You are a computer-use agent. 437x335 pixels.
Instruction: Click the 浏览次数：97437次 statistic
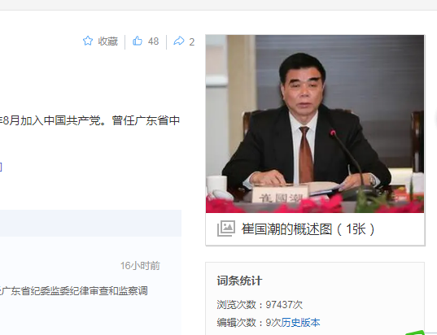tap(260, 305)
